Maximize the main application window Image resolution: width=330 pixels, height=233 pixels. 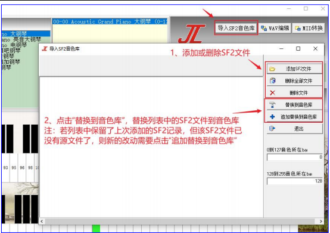(x=306, y=8)
